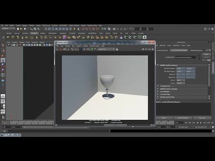Switch to single perspective view layout
Screen dimensions: 215x161
3,96
